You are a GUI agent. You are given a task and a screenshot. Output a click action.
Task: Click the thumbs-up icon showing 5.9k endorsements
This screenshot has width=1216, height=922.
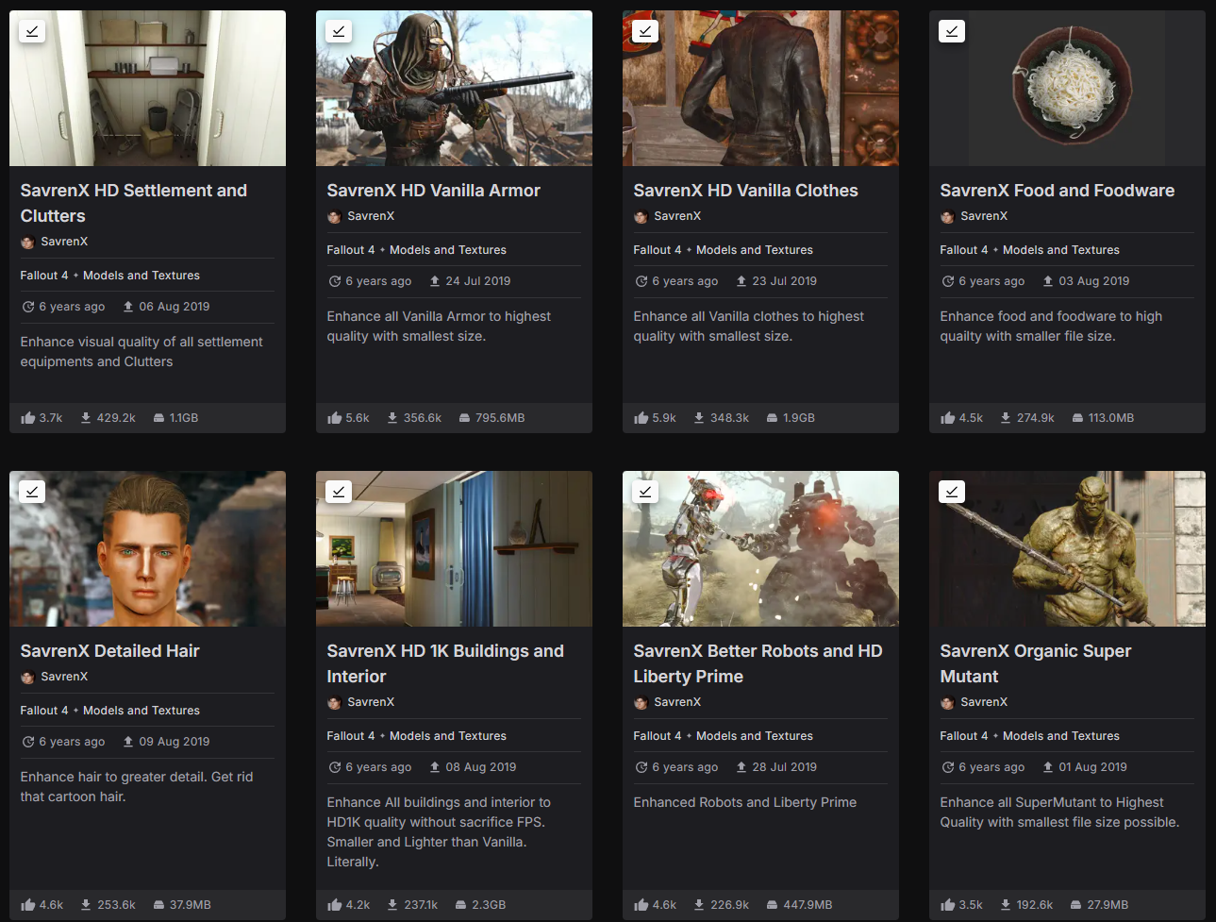coord(641,417)
